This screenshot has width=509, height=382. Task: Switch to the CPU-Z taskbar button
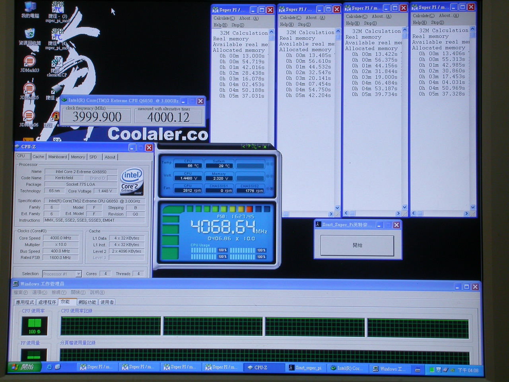[263, 368]
